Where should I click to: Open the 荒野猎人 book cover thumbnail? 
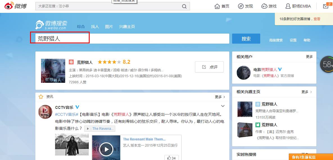(245, 130)
